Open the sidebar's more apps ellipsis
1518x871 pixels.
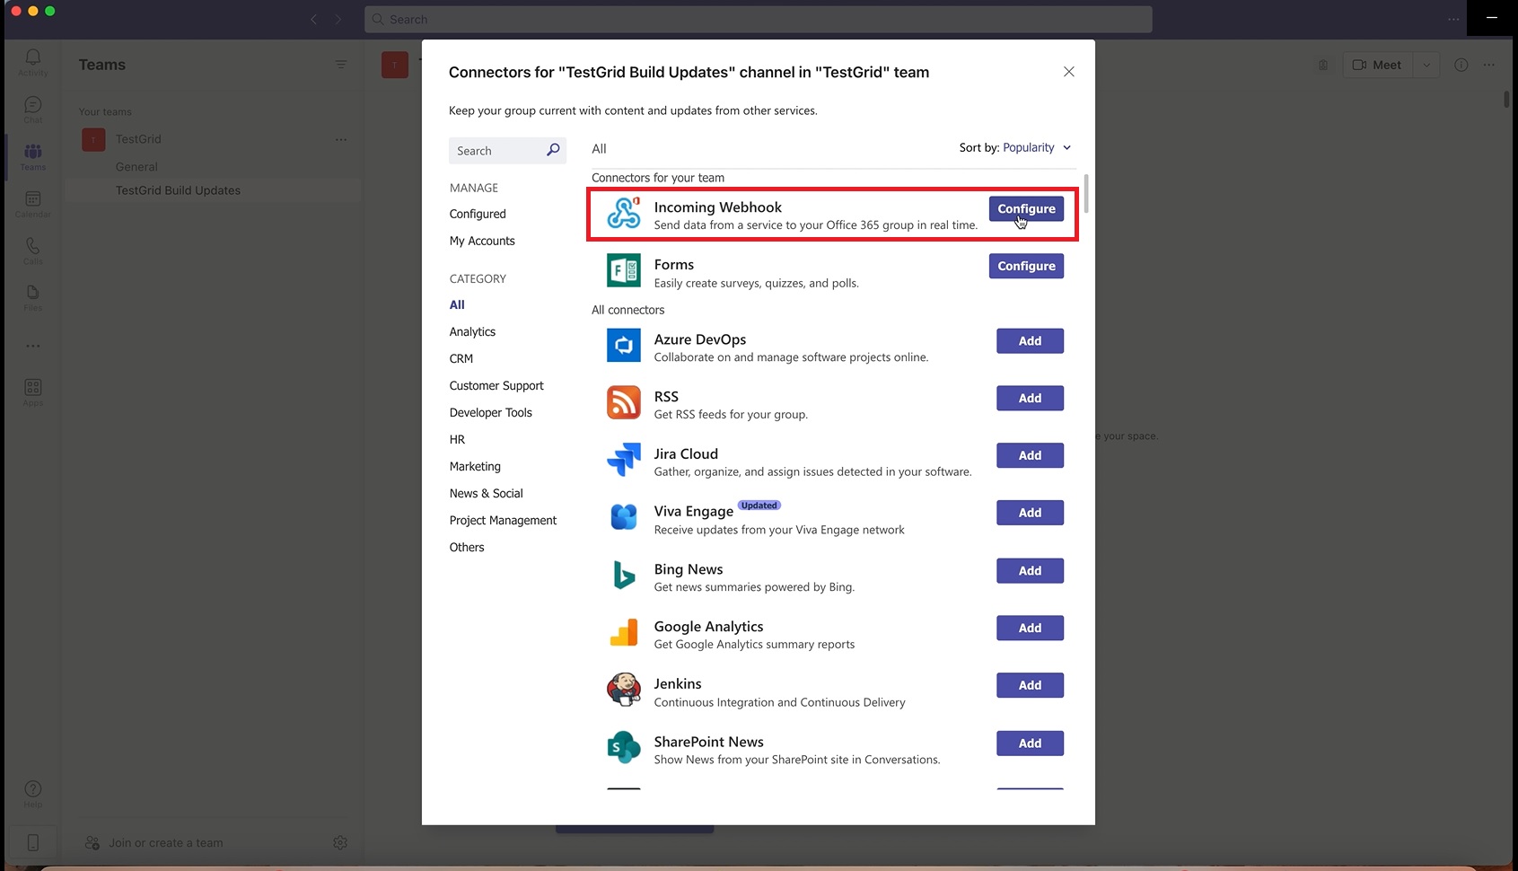pos(33,346)
